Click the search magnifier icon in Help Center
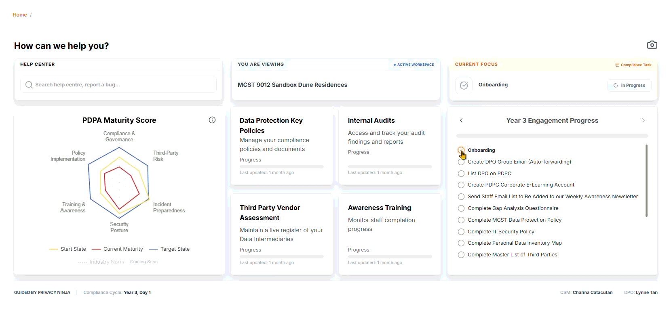 29,85
